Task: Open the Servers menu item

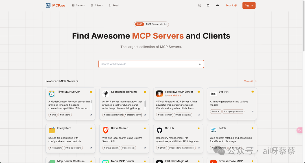Action: pos(79,5)
